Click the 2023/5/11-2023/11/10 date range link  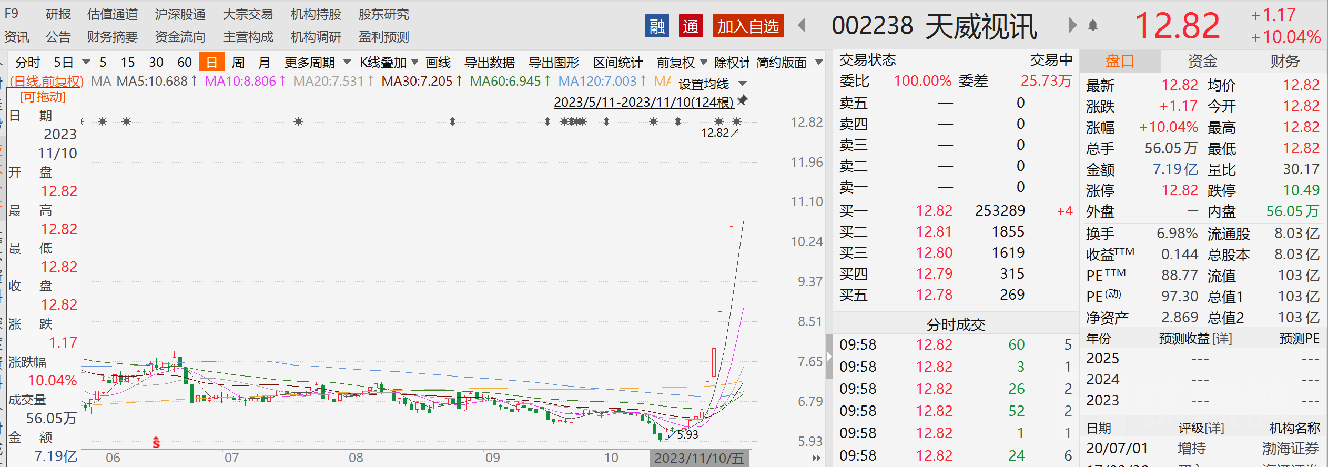[643, 102]
